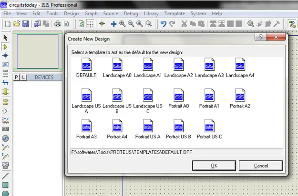Image resolution: width=298 pixels, height=196 pixels.
Task: Select the Landscape A3 template
Action: tap(209, 68)
